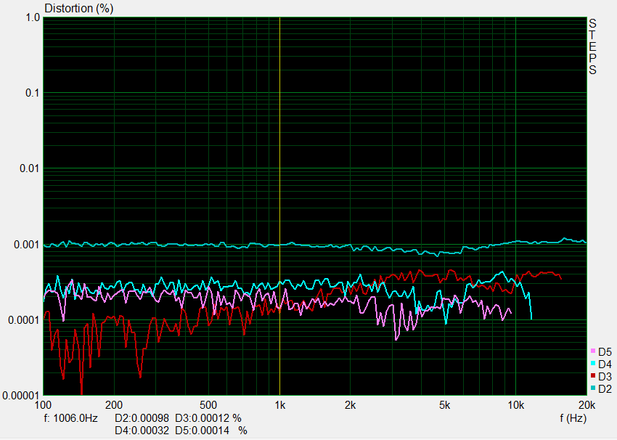Click the D5:0.00014 % readout value
Screen dimensions: 617x440
211,431
